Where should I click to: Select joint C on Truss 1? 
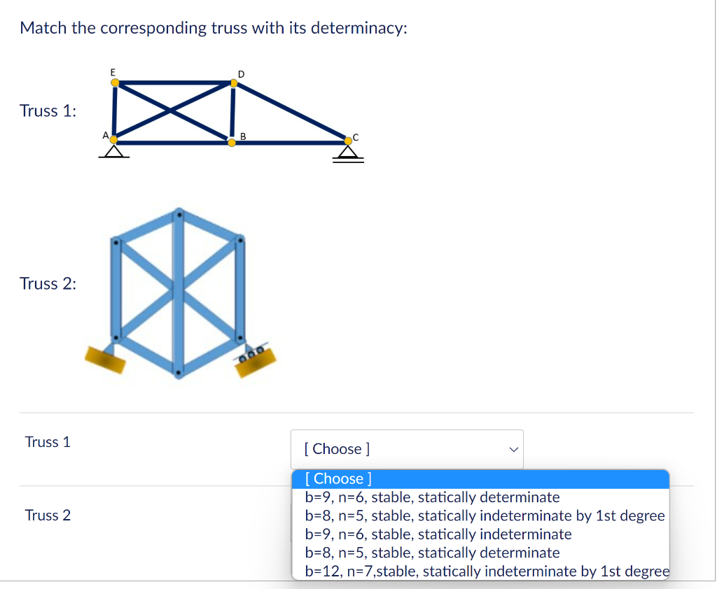click(x=348, y=141)
